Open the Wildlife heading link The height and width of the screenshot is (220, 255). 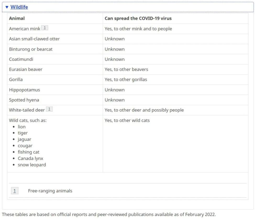[19, 7]
